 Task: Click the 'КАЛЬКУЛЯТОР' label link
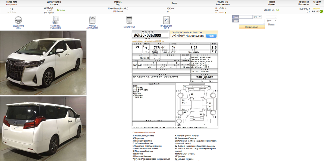click(129, 27)
